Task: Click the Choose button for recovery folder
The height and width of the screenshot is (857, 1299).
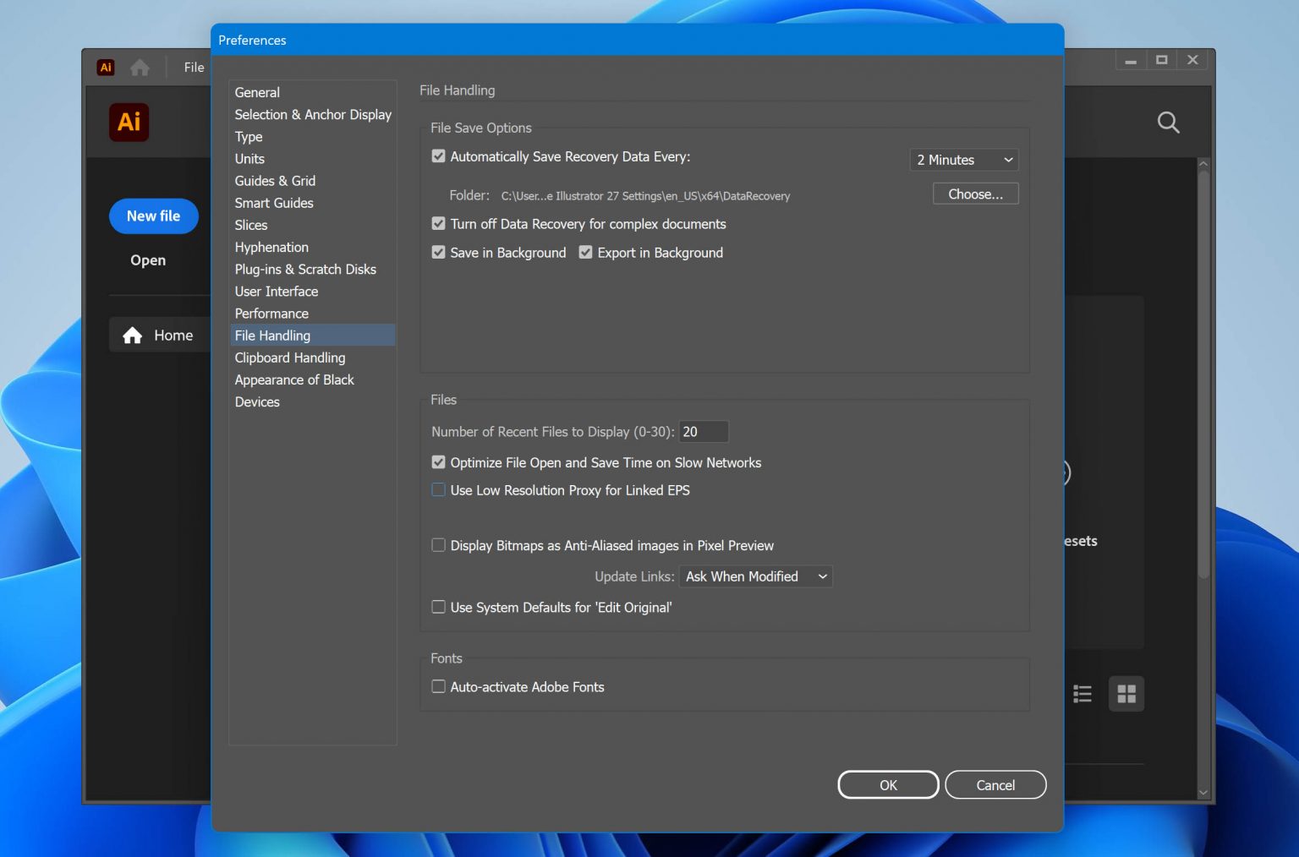Action: pyautogui.click(x=974, y=194)
